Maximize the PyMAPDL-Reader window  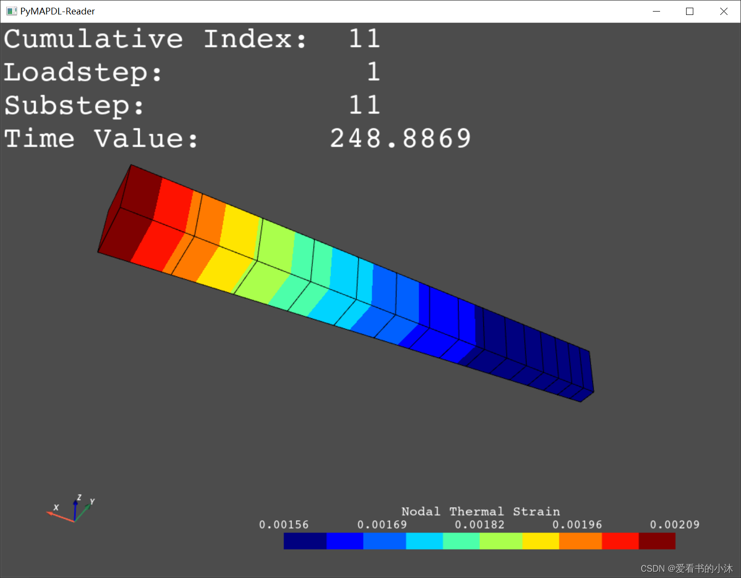(x=689, y=11)
